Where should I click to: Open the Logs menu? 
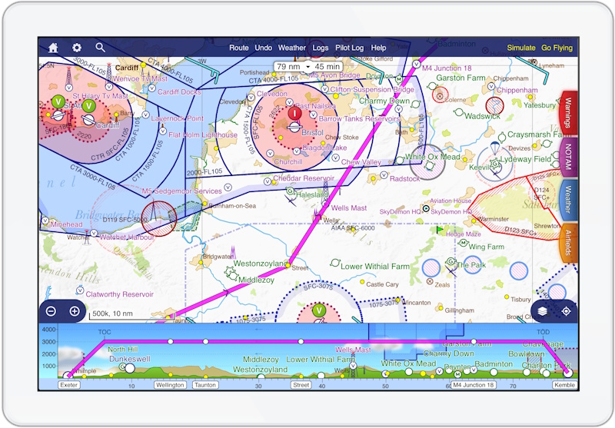pyautogui.click(x=321, y=48)
